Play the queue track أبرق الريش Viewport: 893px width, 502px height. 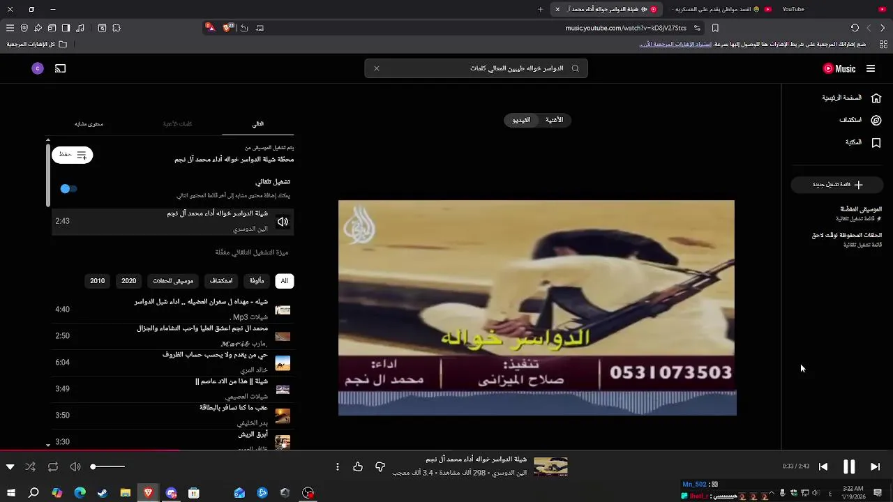(x=172, y=439)
